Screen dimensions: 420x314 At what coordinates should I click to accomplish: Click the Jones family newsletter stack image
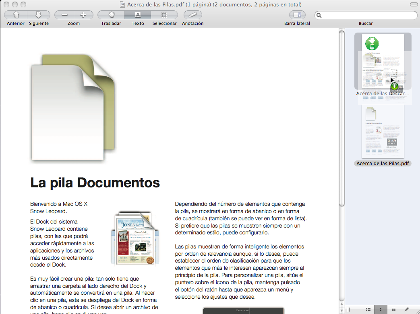pos(135,238)
